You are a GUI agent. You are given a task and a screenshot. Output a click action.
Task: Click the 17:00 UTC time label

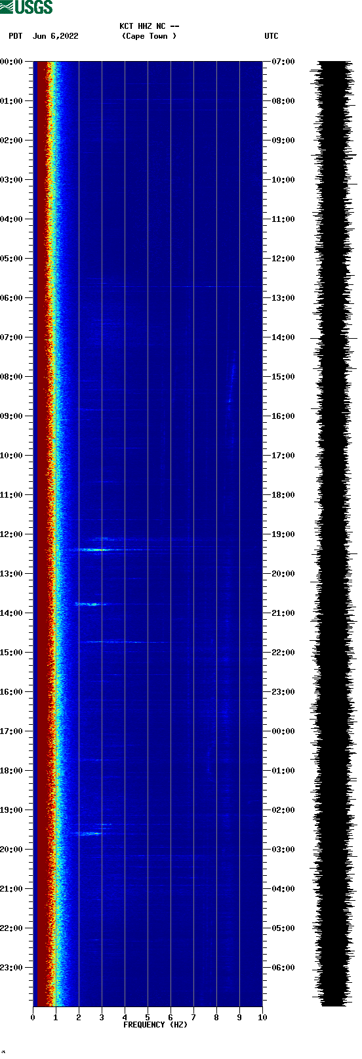click(283, 456)
